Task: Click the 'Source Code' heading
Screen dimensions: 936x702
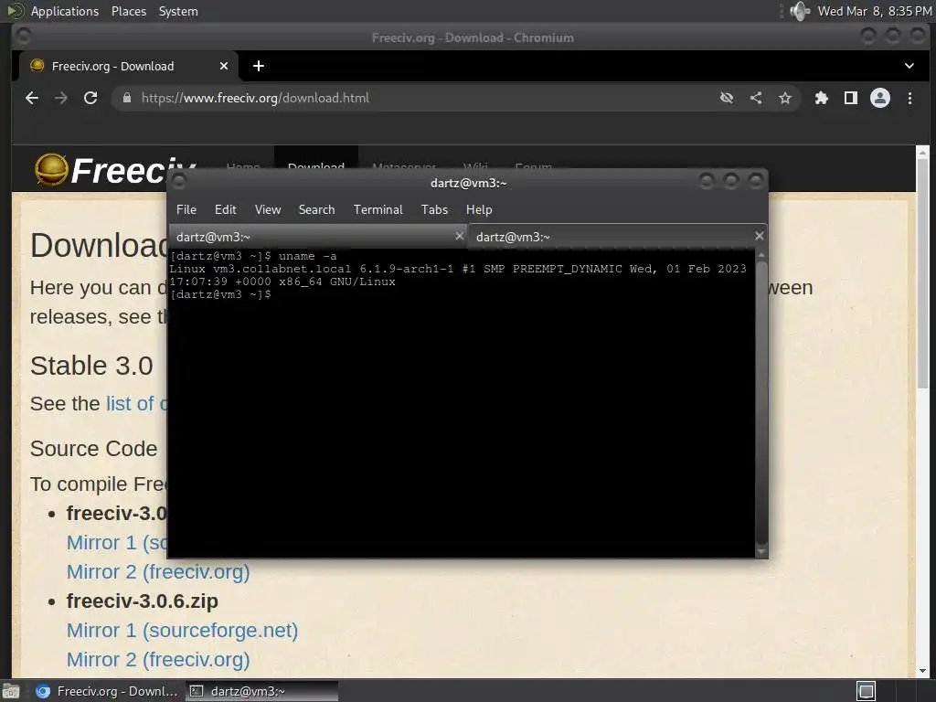Action: pyautogui.click(x=94, y=448)
